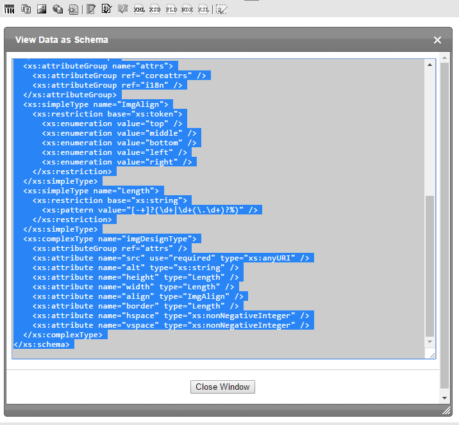Click the complexType name="imgDesignType" line
459x425 pixels.
(x=110, y=239)
